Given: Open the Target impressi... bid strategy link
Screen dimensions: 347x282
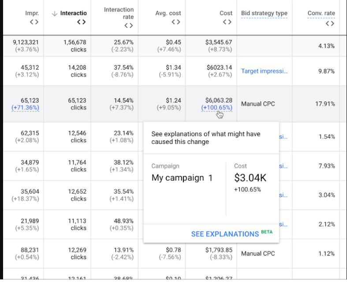Looking at the screenshot, I should tap(264, 71).
